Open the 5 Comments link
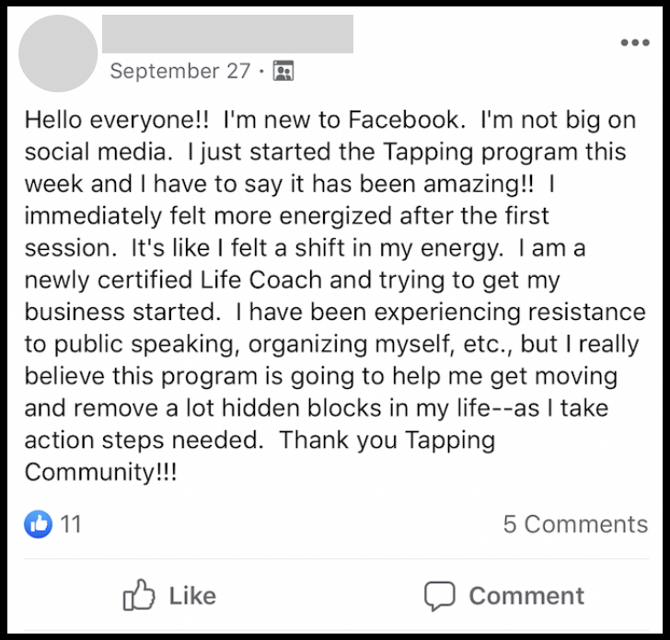 tap(574, 524)
